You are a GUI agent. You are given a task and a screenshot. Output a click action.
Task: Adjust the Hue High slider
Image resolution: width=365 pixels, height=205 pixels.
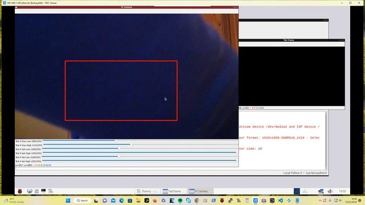(140, 145)
